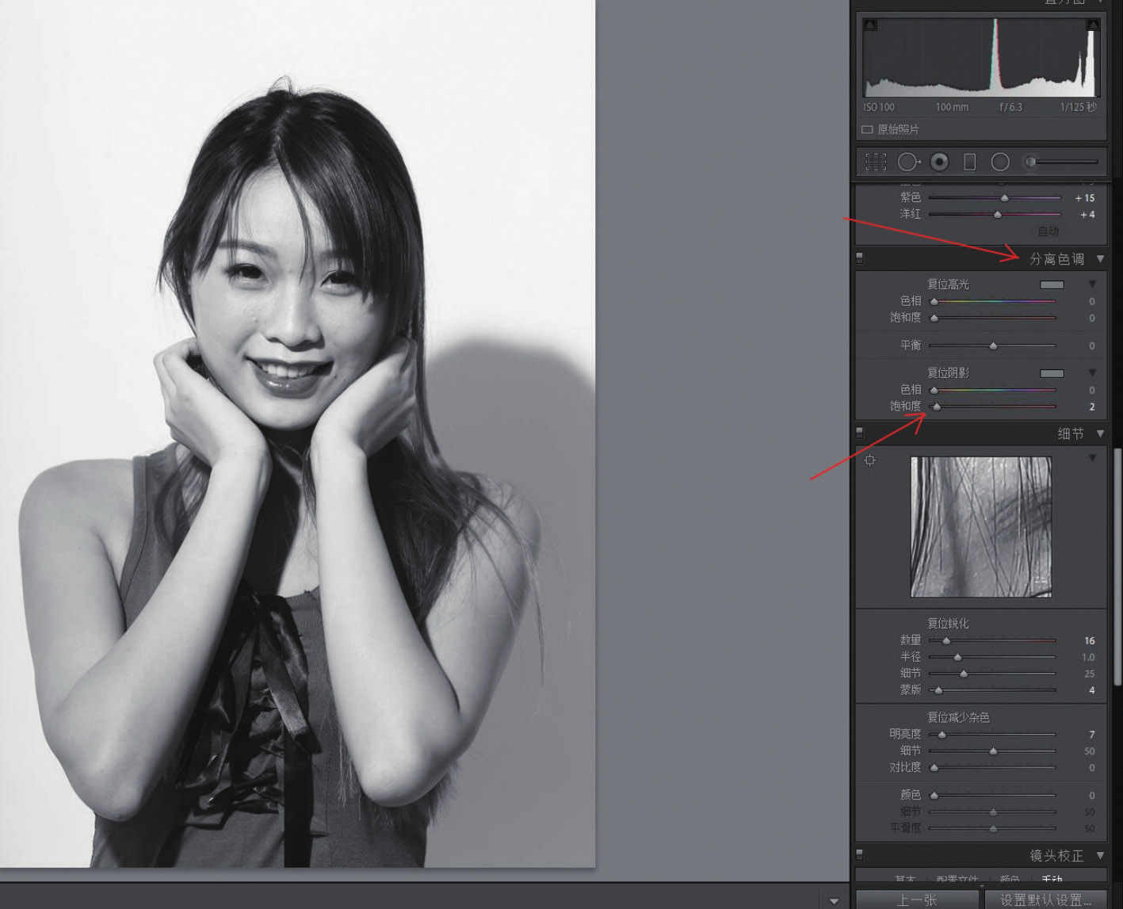Toggle the 分离色调 panel on/off switch
Screen dimensions: 1123x909
[x=860, y=258]
